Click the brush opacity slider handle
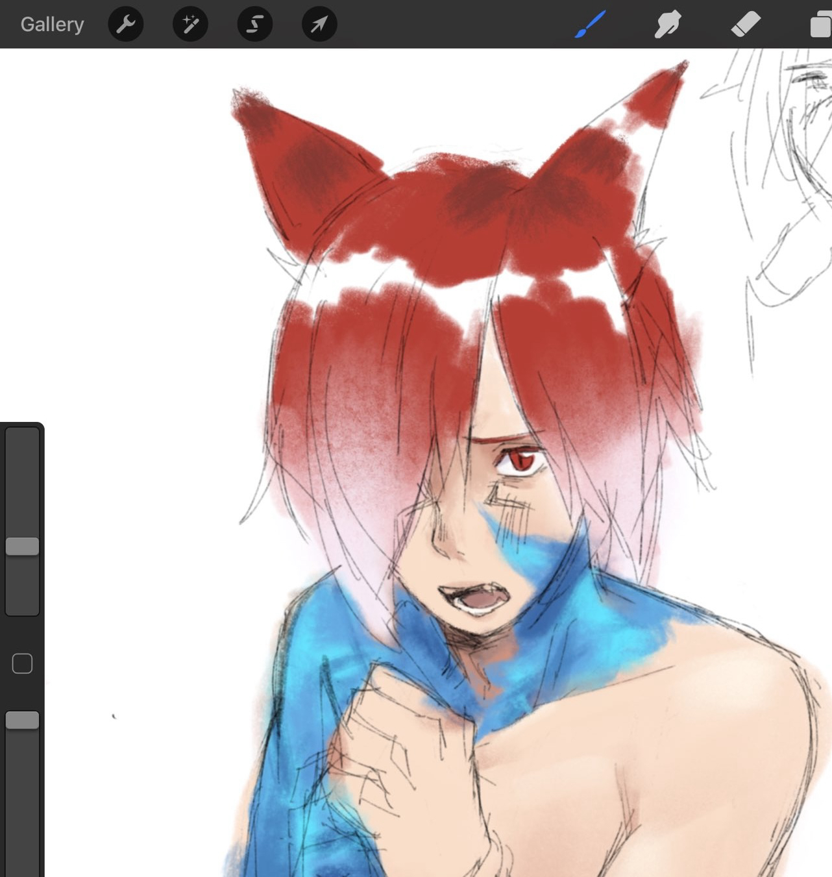 [x=22, y=720]
